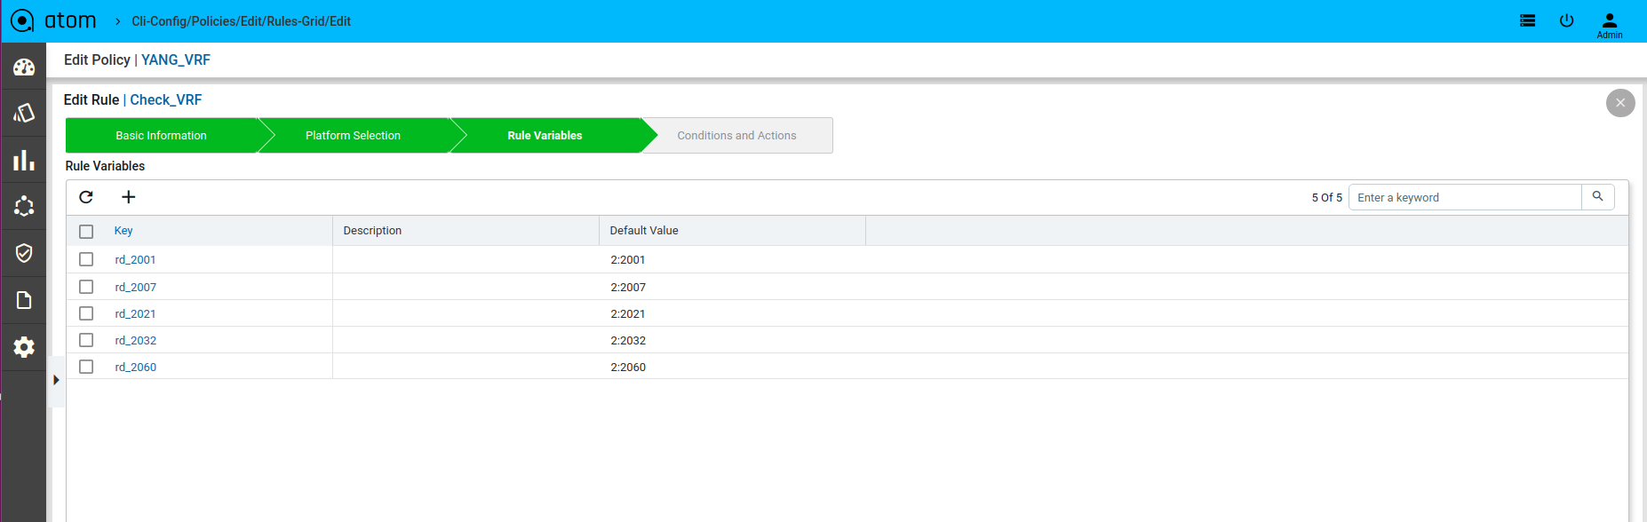Select default value cell 2:2001
The height and width of the screenshot is (522, 1647).
click(628, 260)
